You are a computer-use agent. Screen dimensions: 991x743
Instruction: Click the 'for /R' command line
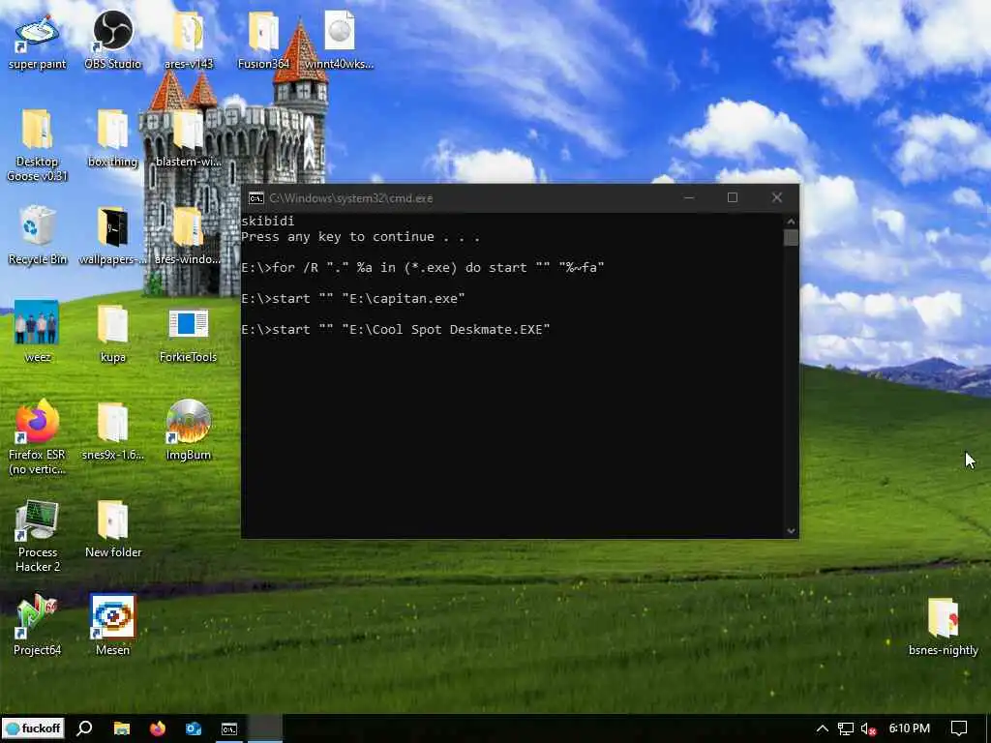coord(422,268)
